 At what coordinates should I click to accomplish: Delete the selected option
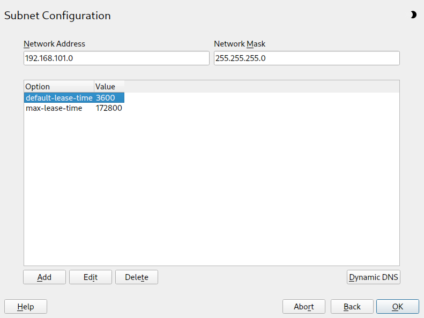tap(137, 277)
